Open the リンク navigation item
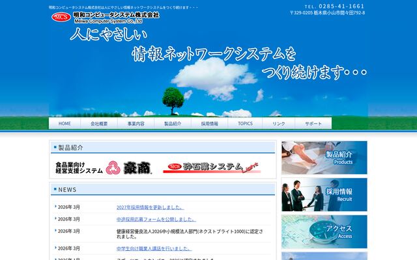This screenshot has height=260, width=417. click(278, 123)
